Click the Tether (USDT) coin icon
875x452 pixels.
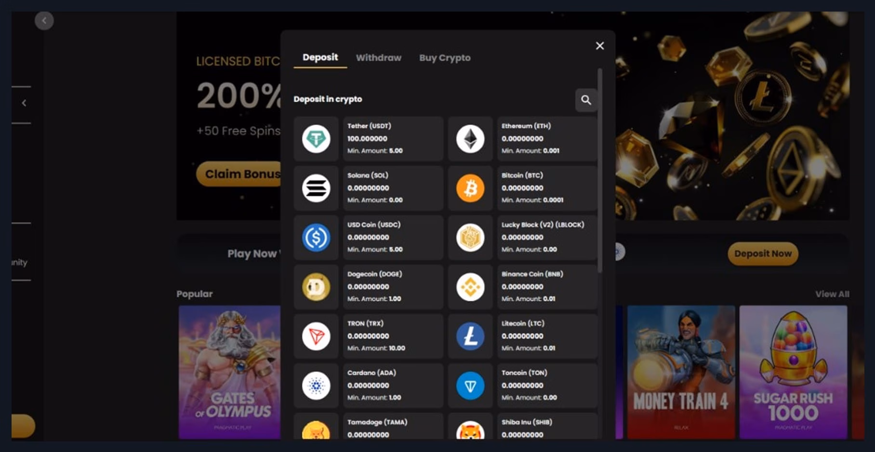tap(316, 139)
